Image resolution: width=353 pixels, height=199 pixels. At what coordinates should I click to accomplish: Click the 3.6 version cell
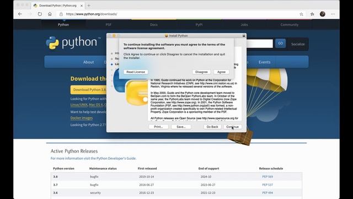(x=55, y=193)
